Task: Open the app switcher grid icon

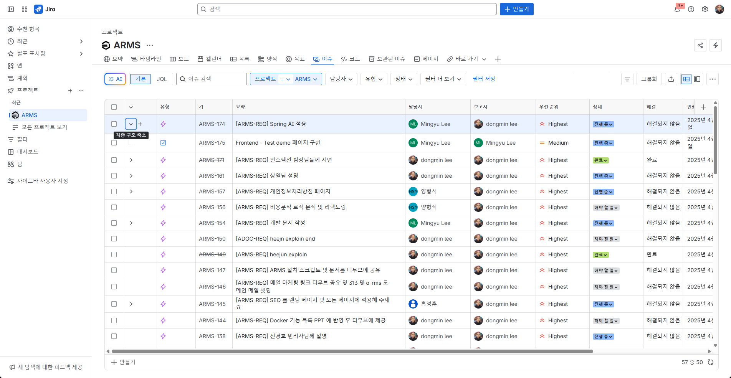Action: click(25, 9)
